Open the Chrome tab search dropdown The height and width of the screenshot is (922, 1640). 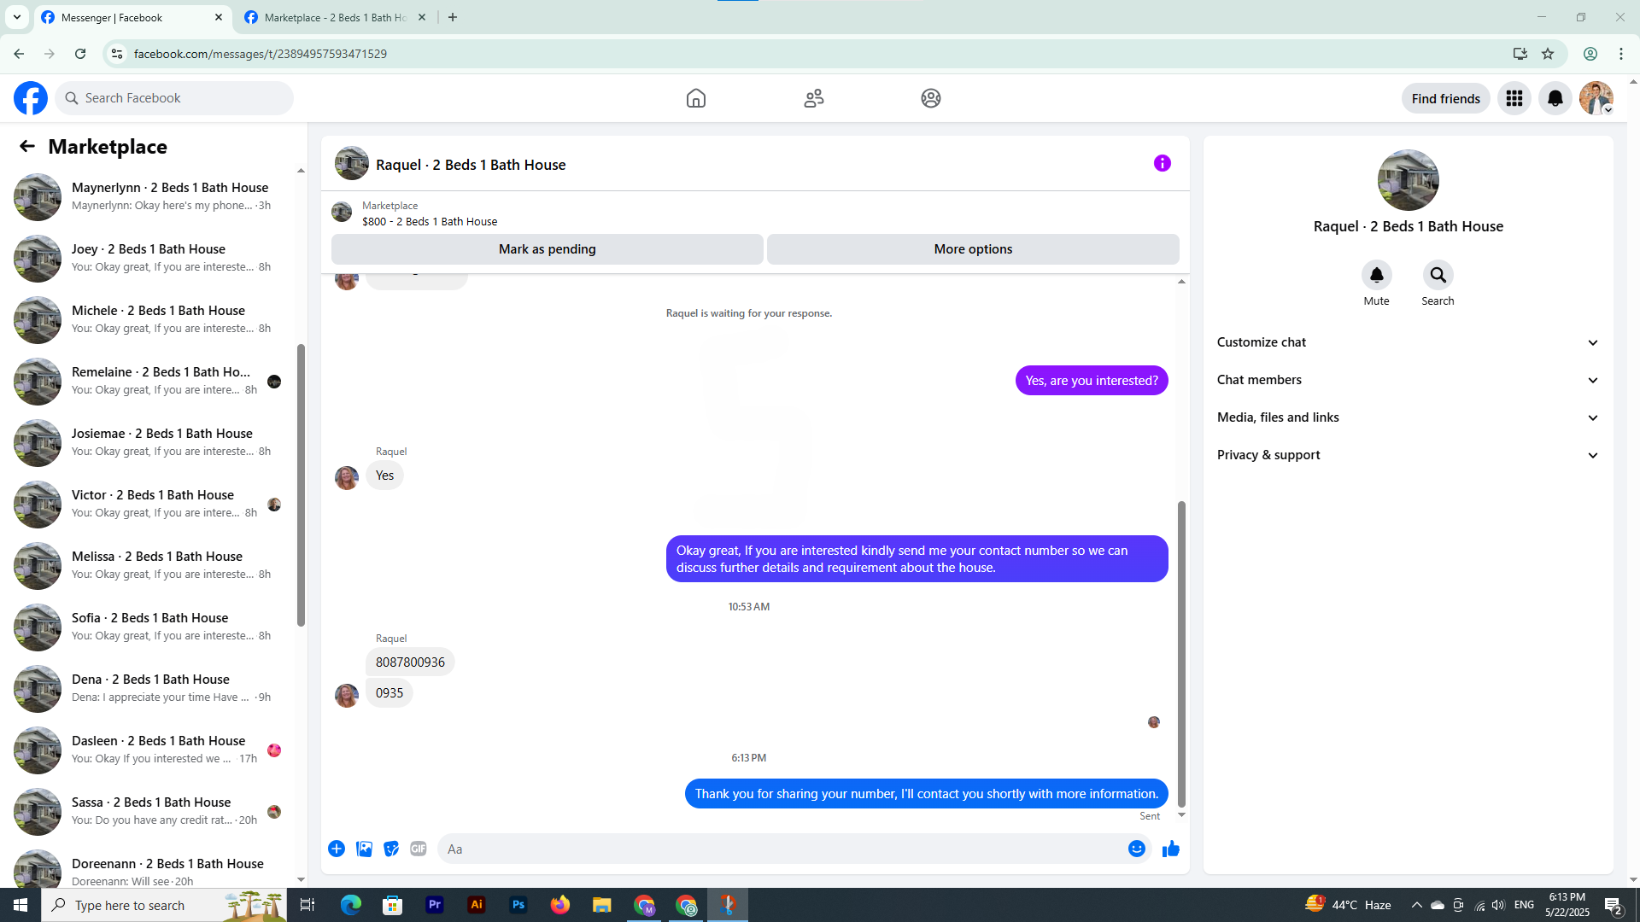tap(17, 17)
